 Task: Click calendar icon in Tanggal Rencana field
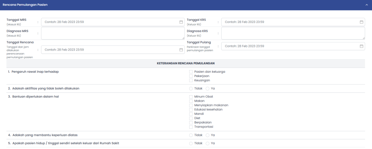pyautogui.click(x=181, y=50)
